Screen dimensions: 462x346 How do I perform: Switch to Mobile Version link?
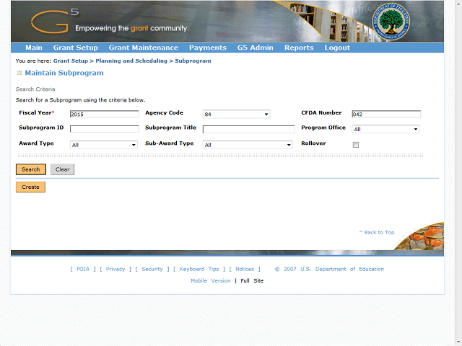tap(210, 280)
